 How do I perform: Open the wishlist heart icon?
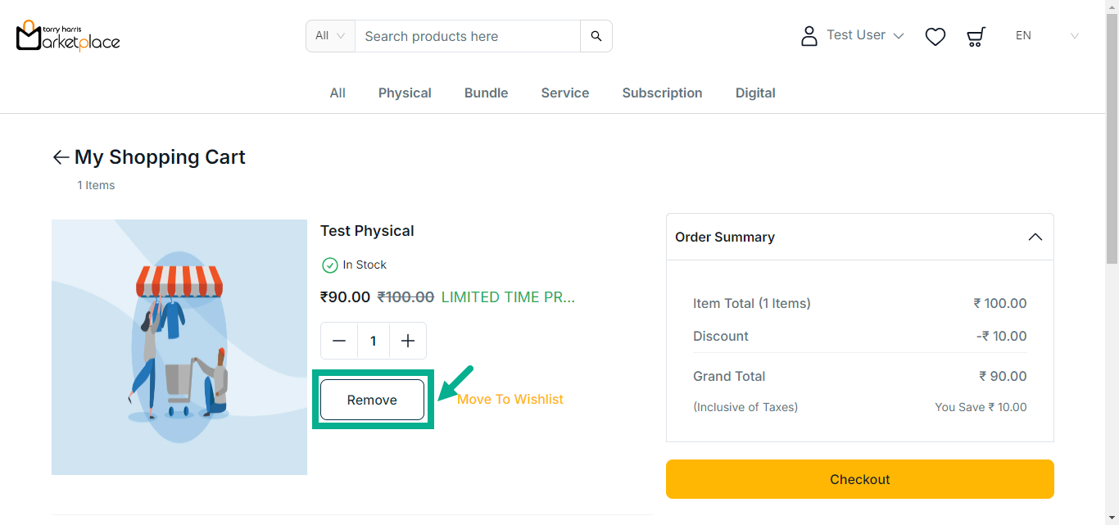coord(936,36)
